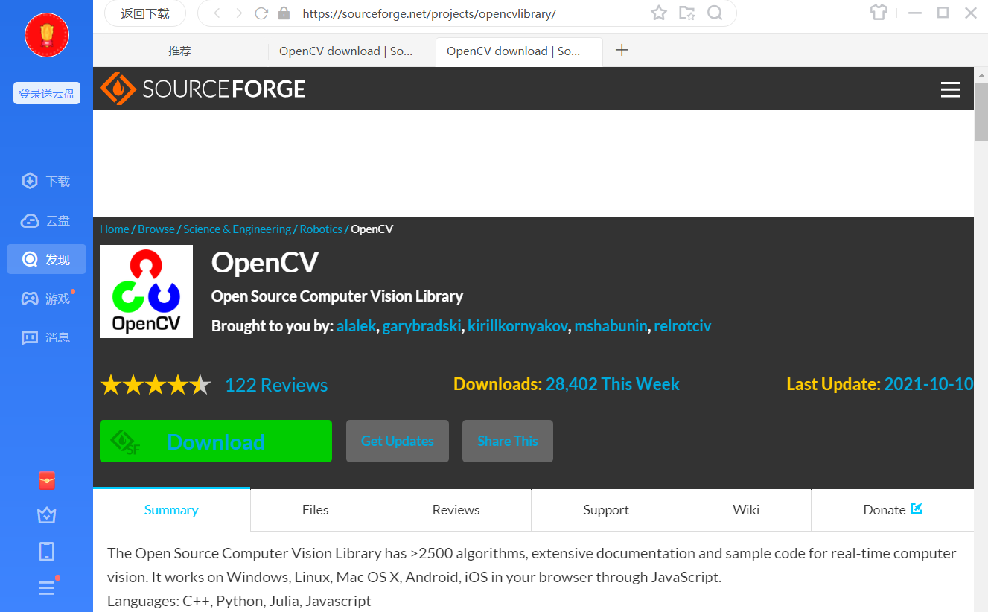Click the browser refresh icon
988x612 pixels.
click(261, 13)
